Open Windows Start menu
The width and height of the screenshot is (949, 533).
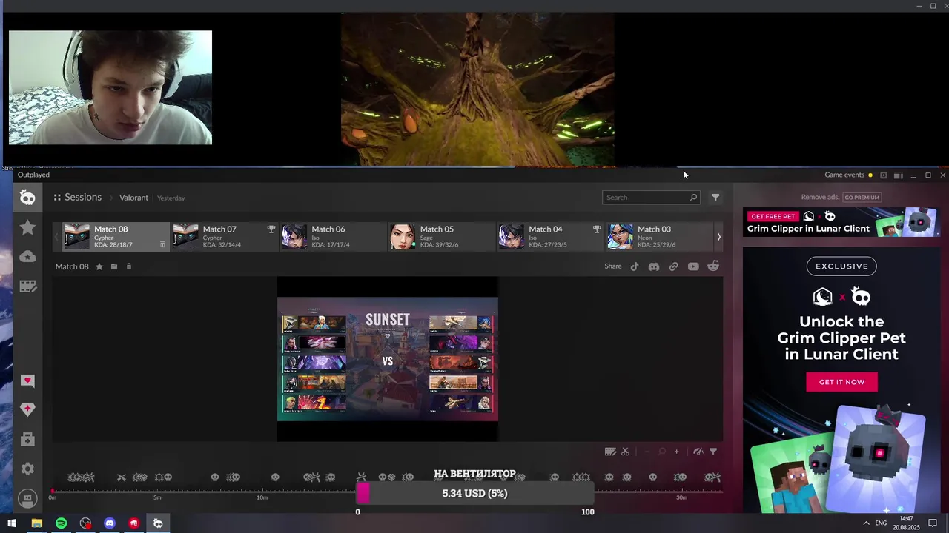12,523
